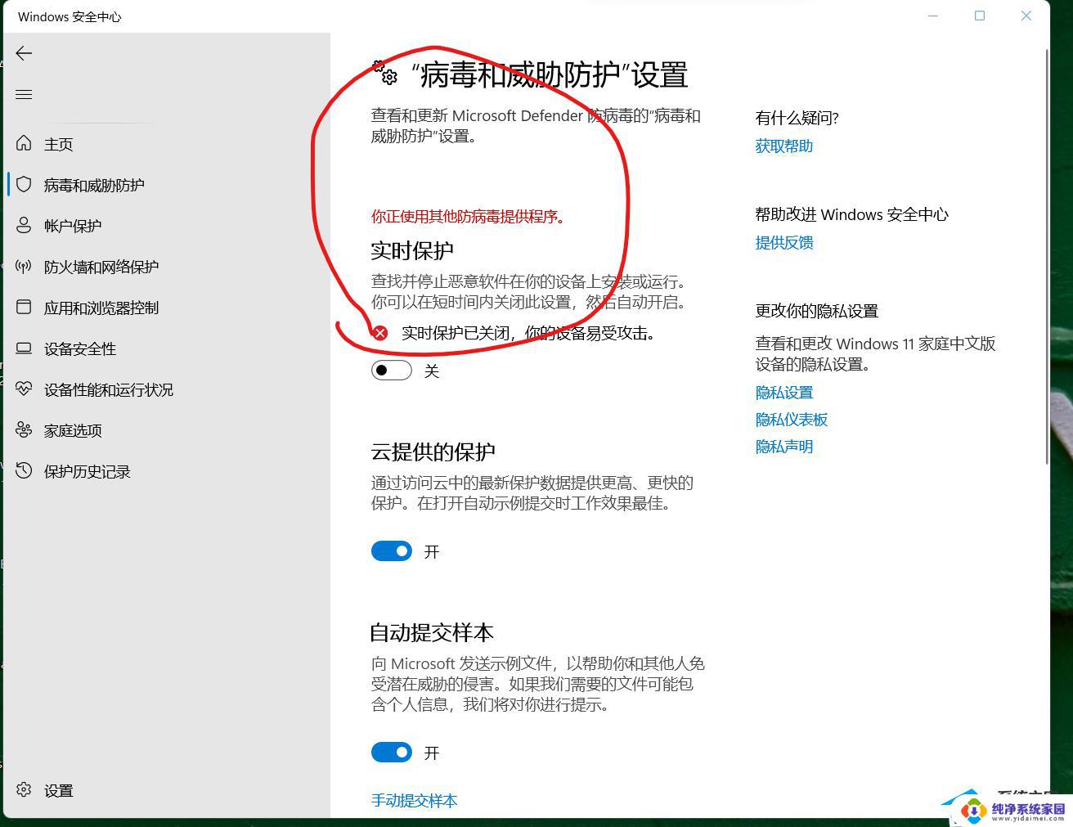Go back with the back arrow

(x=24, y=53)
